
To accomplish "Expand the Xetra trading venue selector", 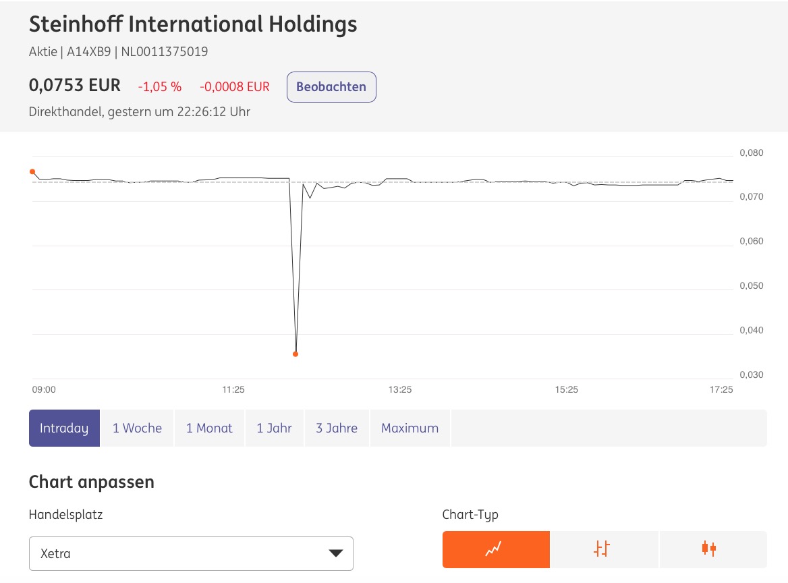I will (191, 553).
